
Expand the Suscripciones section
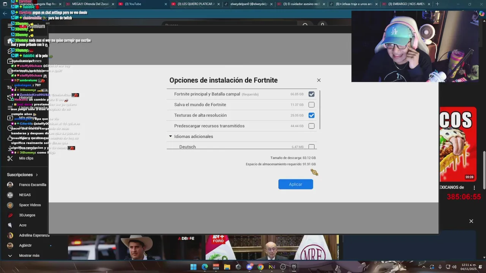click(x=23, y=175)
